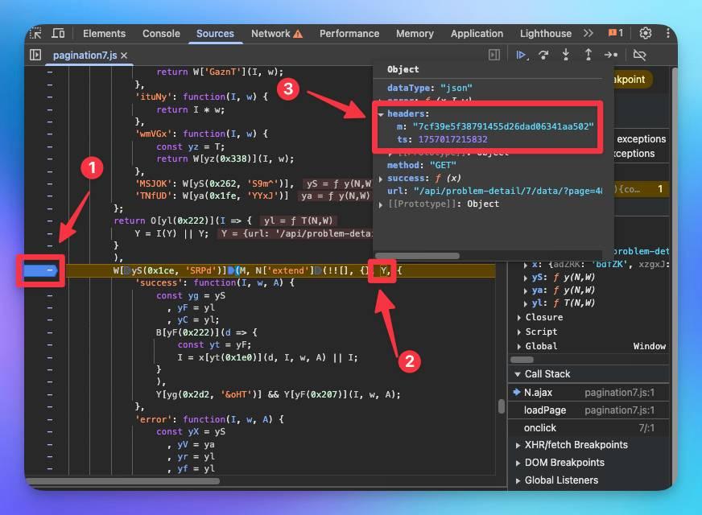The image size is (702, 515).
Task: Collapse the Call Stack section
Action: [518, 374]
